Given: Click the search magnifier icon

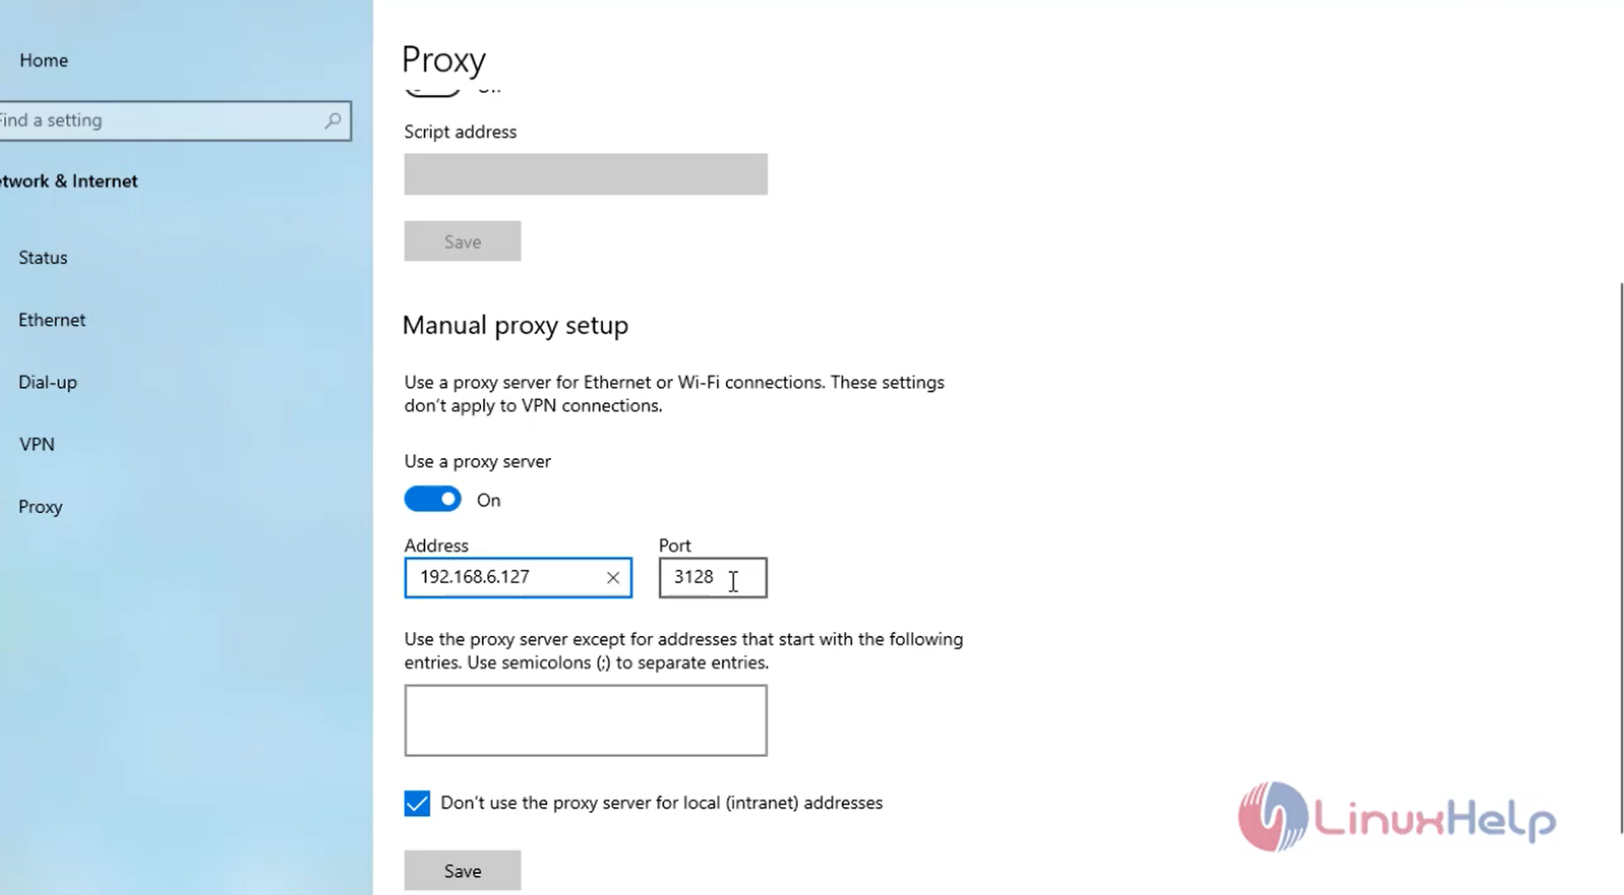Looking at the screenshot, I should point(333,120).
